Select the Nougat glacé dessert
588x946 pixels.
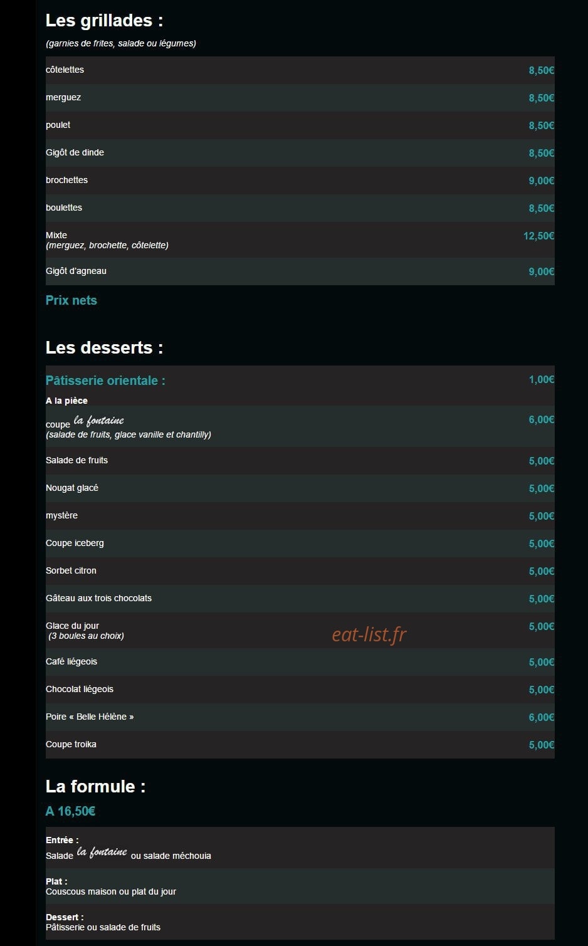coord(72,488)
